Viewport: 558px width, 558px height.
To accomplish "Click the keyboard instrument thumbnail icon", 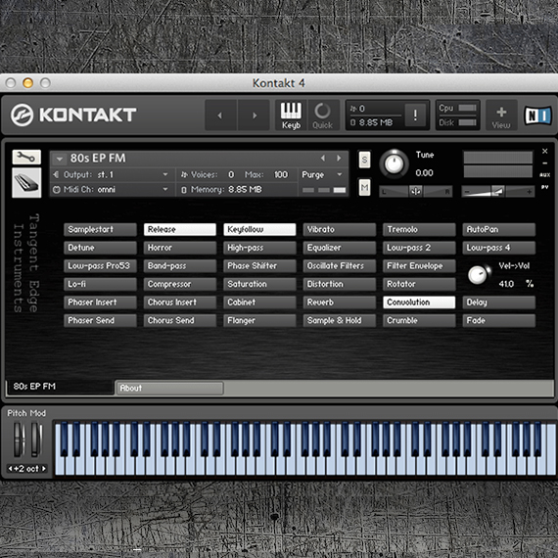I will click(x=26, y=182).
